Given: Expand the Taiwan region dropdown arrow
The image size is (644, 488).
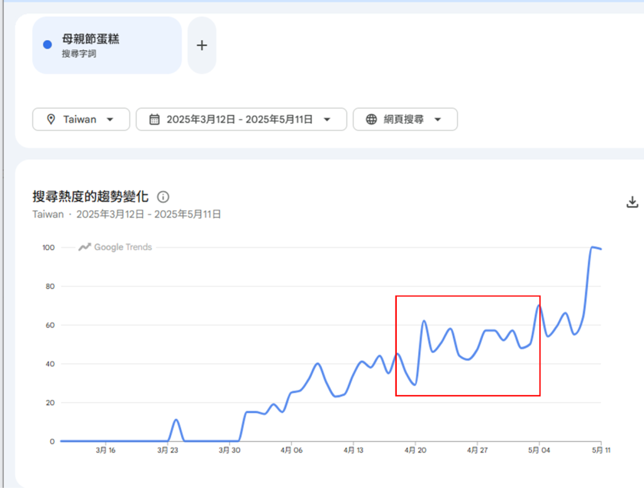Looking at the screenshot, I should 110,119.
